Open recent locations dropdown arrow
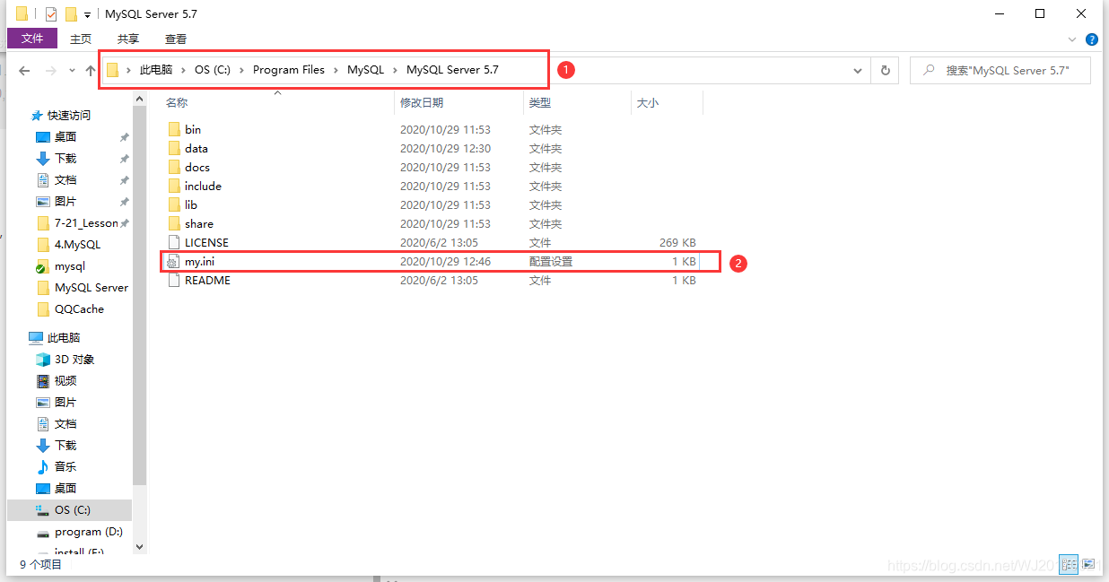 [72, 71]
